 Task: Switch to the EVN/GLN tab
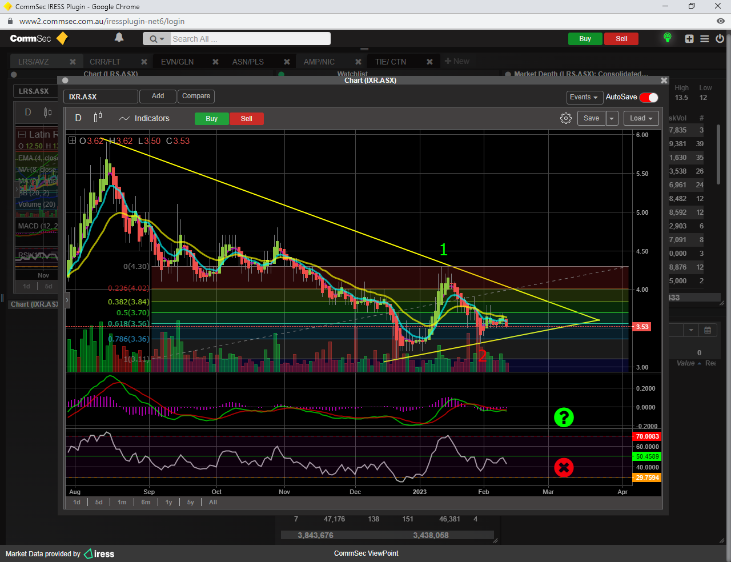pyautogui.click(x=177, y=62)
